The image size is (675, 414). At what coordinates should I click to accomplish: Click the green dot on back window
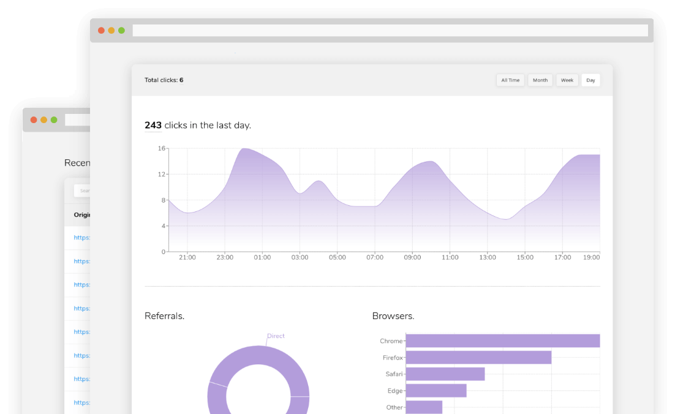54,119
